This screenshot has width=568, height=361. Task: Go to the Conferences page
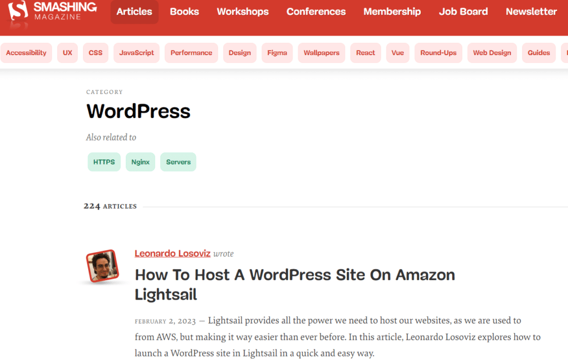(x=315, y=11)
